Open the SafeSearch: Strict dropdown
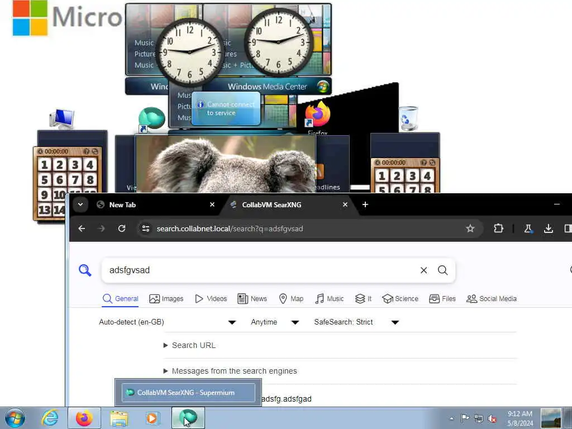The image size is (572, 429). point(356,322)
